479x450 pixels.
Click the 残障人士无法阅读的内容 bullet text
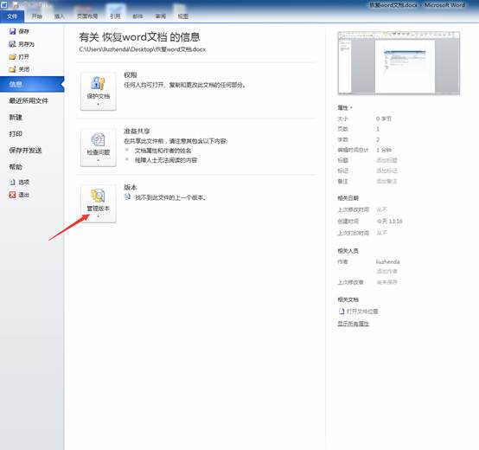pyautogui.click(x=166, y=160)
